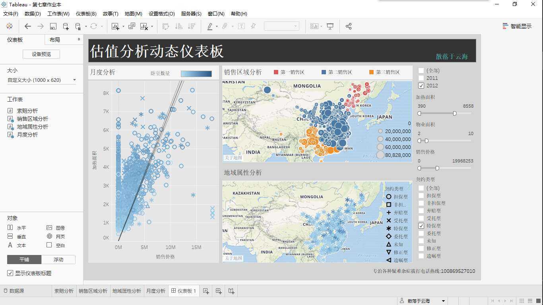The width and height of the screenshot is (543, 305).
Task: Click new story icon in bottom tabs
Action: [231, 291]
